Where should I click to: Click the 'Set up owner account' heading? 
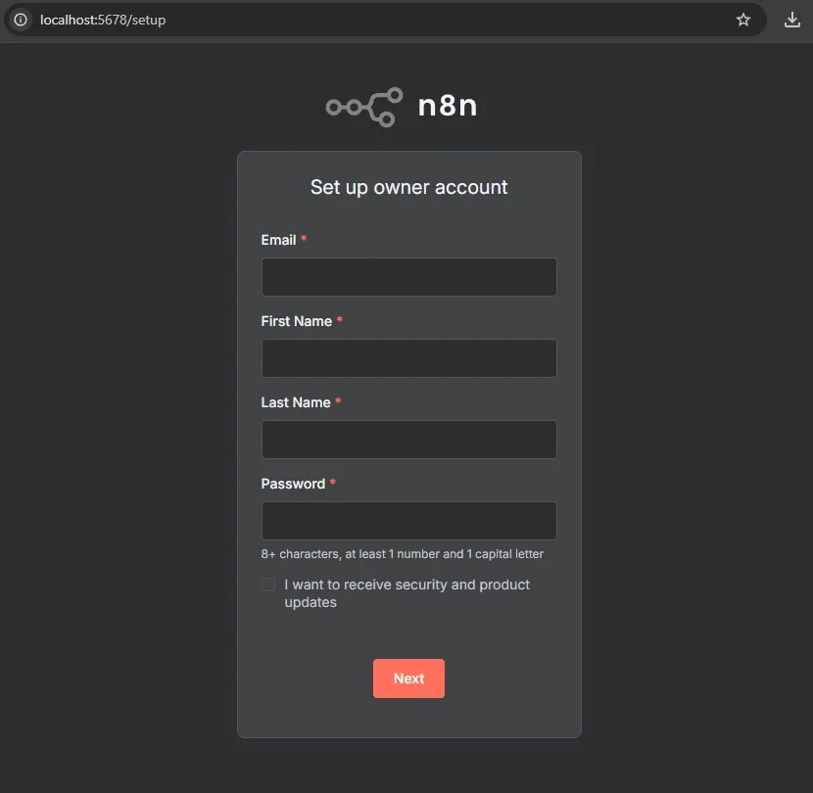[408, 187]
